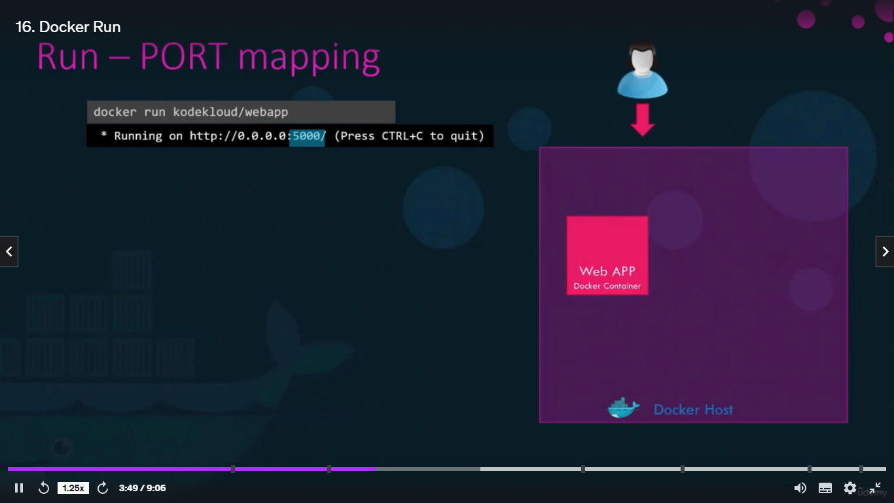This screenshot has width=894, height=503.
Task: Toggle closed captions
Action: pos(825,488)
